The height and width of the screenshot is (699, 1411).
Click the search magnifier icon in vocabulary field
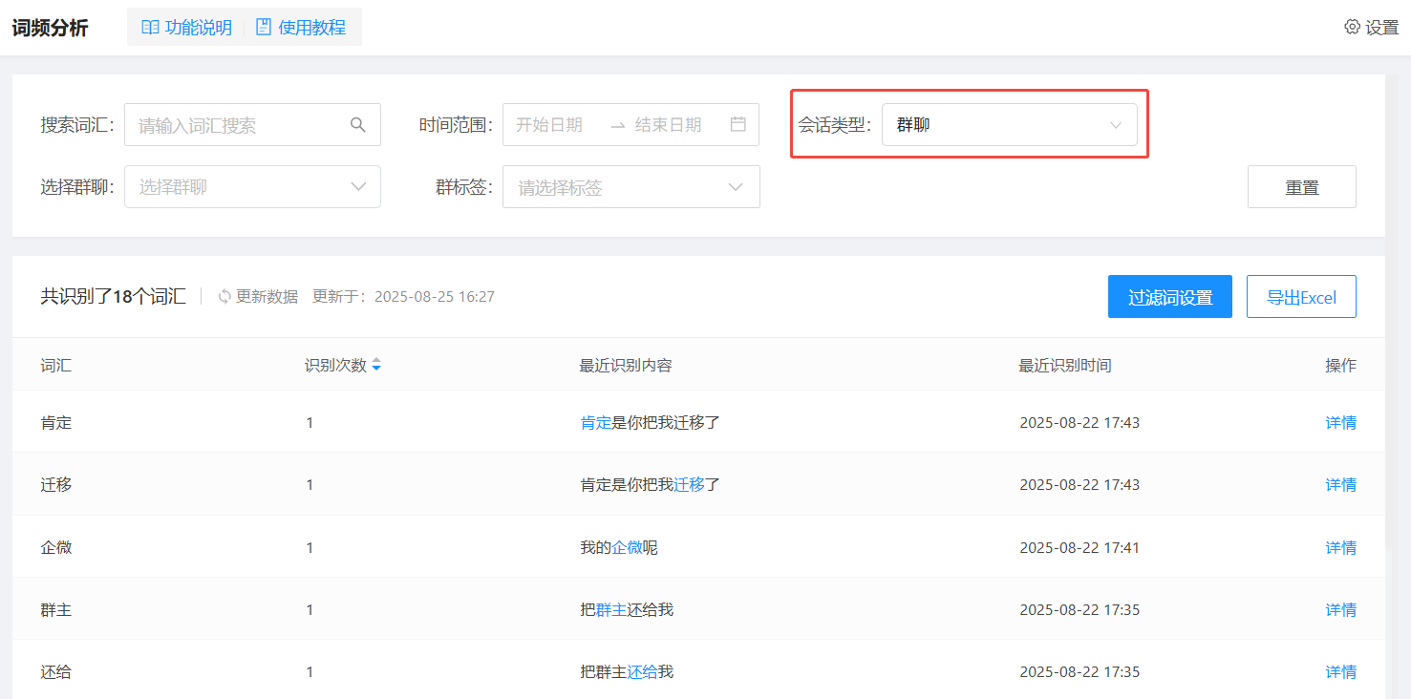tap(358, 125)
